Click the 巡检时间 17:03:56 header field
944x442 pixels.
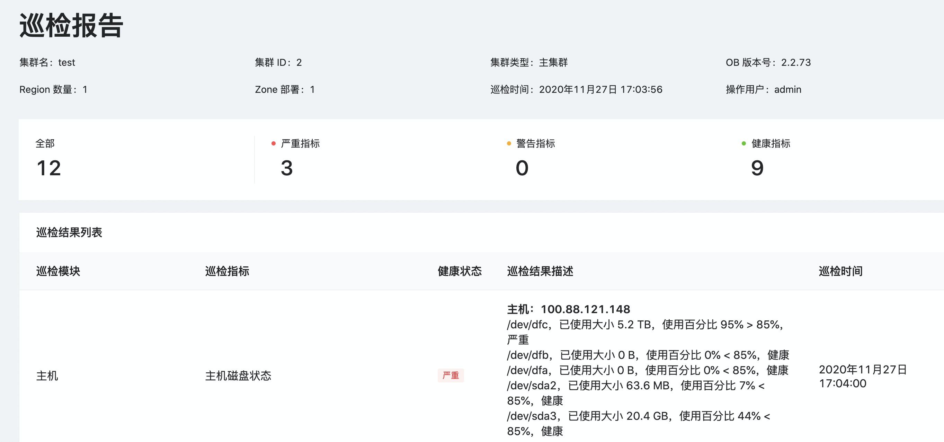(x=577, y=90)
